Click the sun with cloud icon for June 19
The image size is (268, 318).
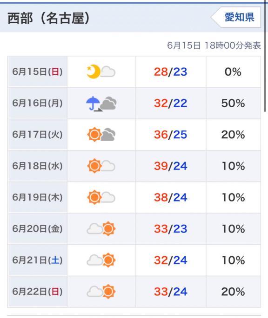tap(101, 197)
